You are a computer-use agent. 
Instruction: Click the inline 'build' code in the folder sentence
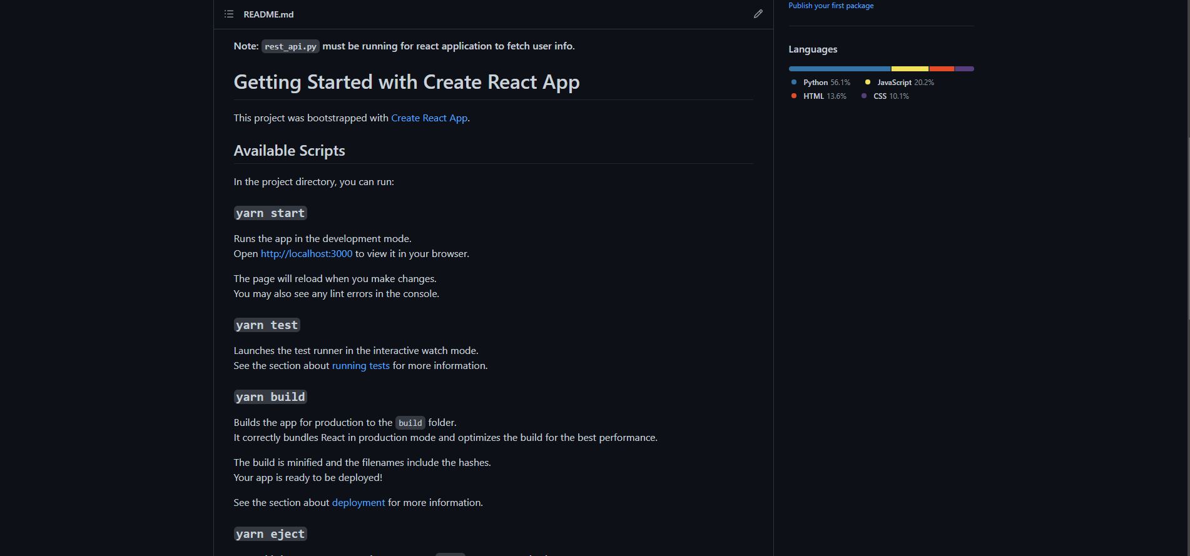click(x=410, y=423)
